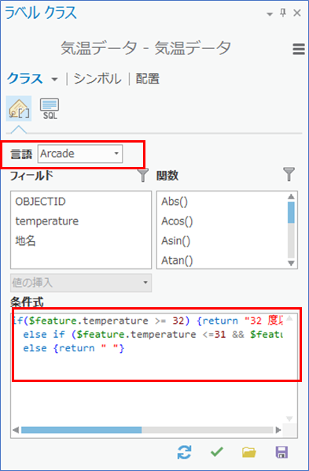The height and width of the screenshot is (471, 309).
Task: Switch to the SQL query icon
Action: tap(50, 109)
